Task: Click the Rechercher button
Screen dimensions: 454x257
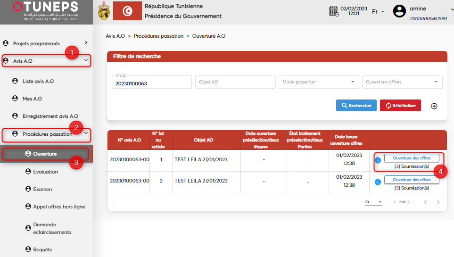Action: pos(356,106)
